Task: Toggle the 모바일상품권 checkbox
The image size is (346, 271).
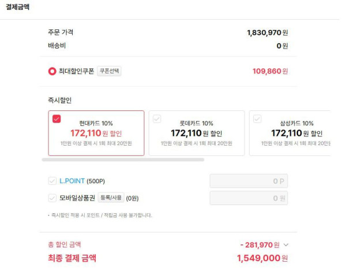Action: pyautogui.click(x=52, y=198)
